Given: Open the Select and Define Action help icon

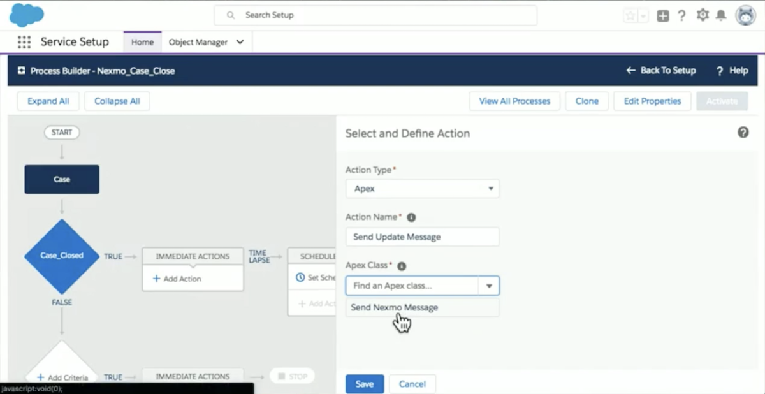Looking at the screenshot, I should 743,133.
